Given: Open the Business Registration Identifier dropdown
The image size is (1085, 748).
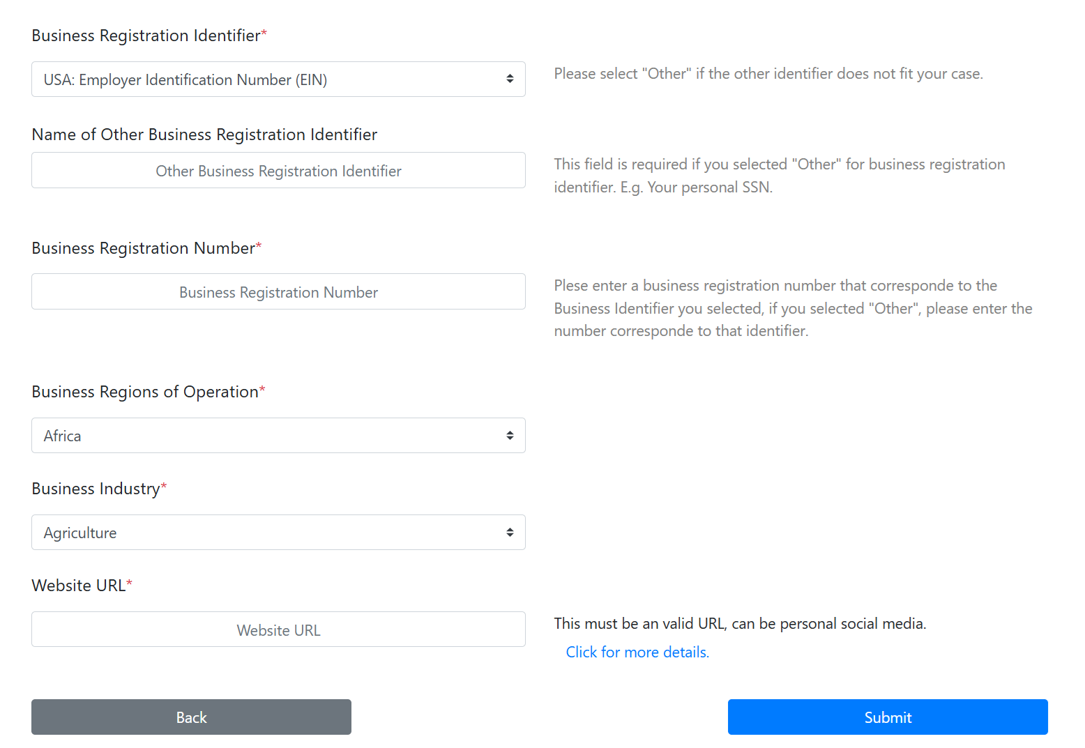Looking at the screenshot, I should (278, 79).
